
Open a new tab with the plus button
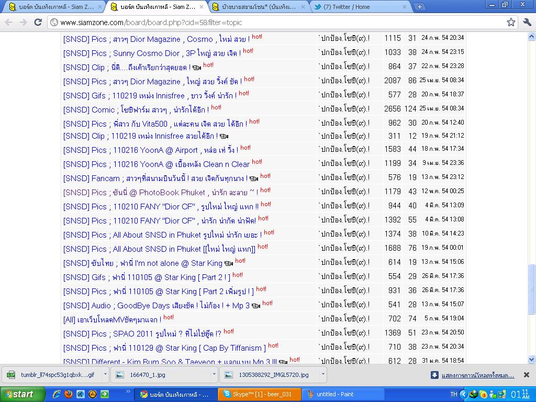click(x=419, y=6)
